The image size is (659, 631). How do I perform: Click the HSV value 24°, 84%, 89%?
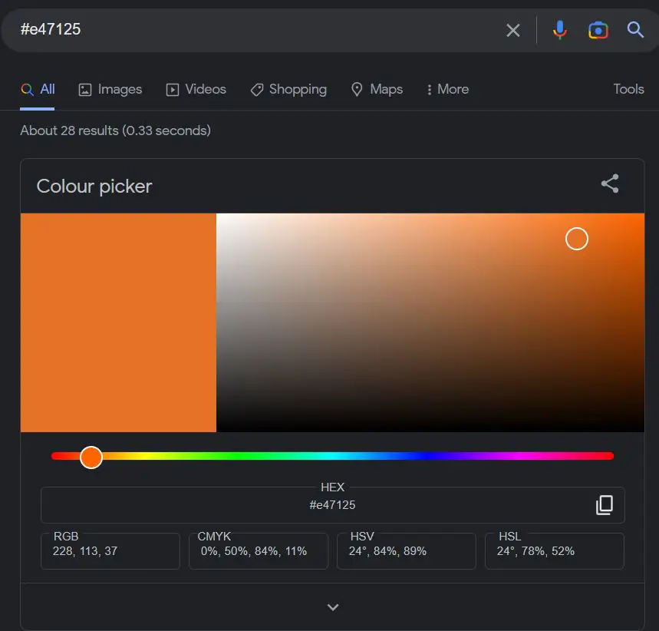[387, 551]
